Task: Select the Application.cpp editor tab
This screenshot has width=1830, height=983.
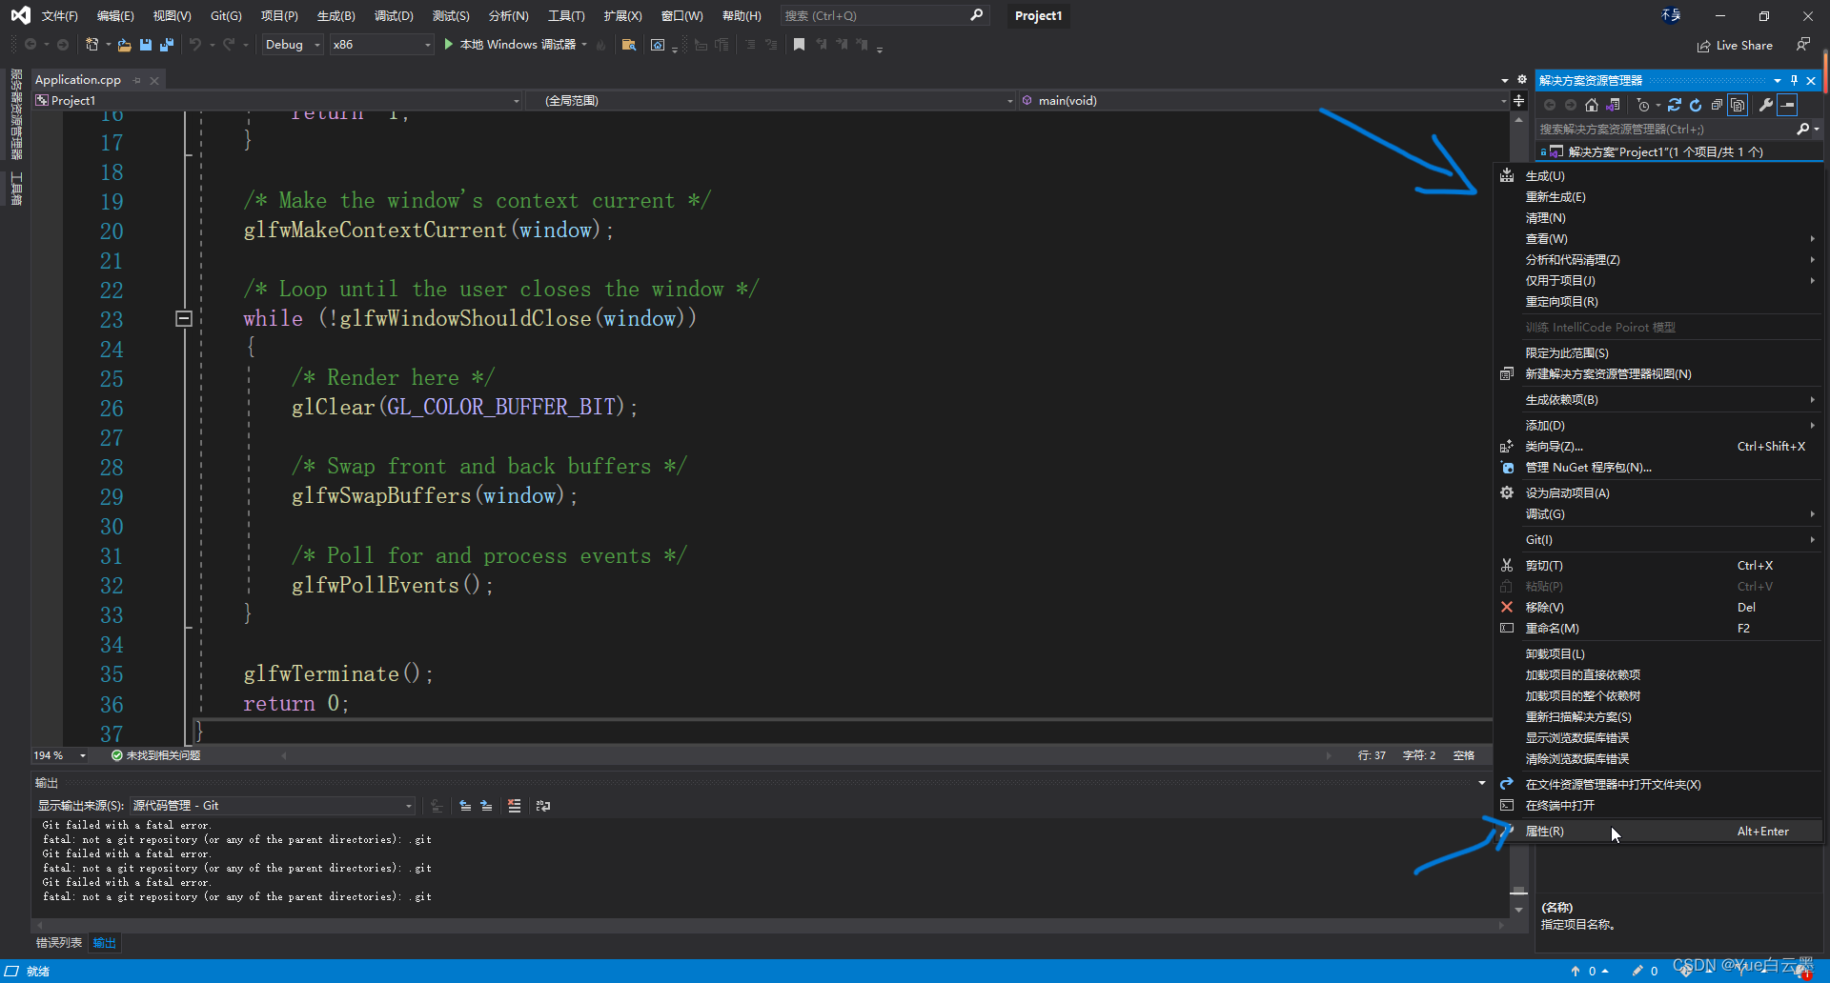Action: click(x=78, y=80)
